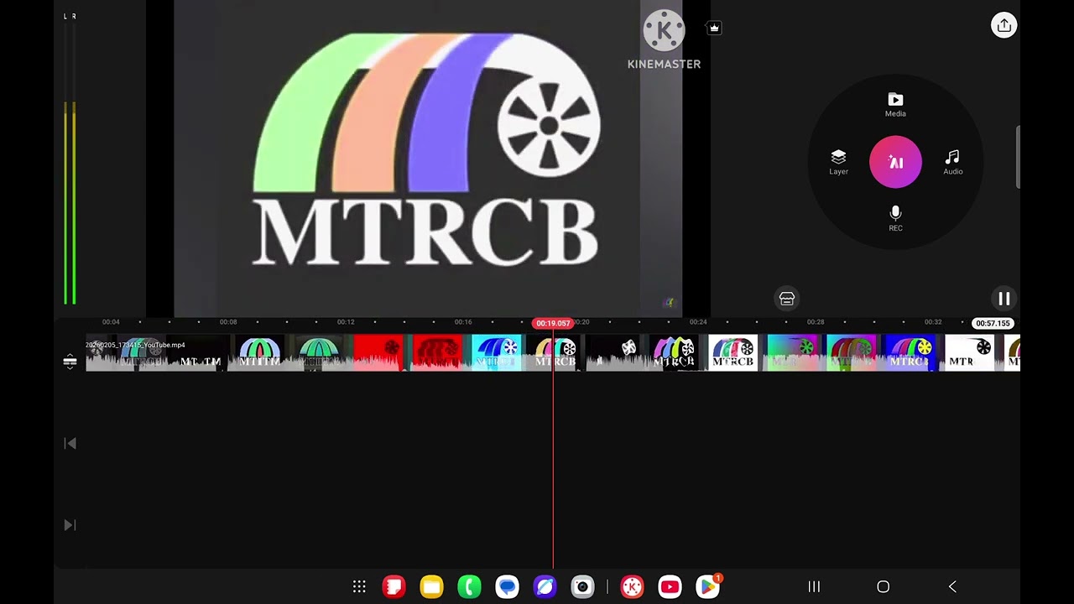Open the Google Play Store icon
Image resolution: width=1074 pixels, height=604 pixels.
pos(708,586)
